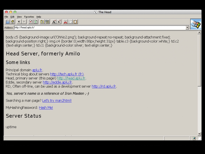Expand the Address bar dropdown arrow
This screenshot has height=154, width=205.
point(187,27)
